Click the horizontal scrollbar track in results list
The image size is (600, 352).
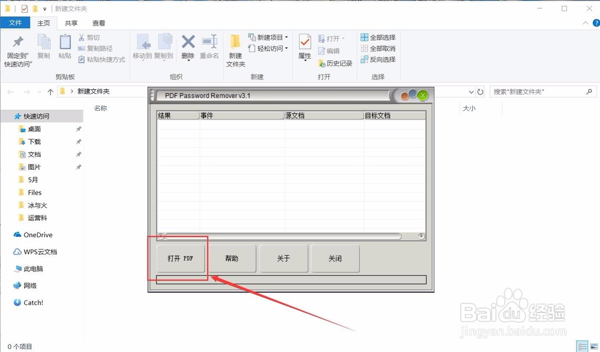click(x=284, y=236)
